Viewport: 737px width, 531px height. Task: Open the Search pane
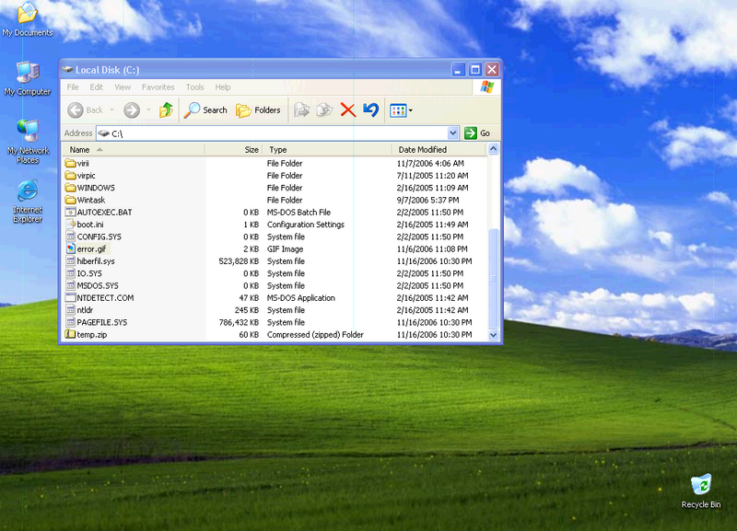(205, 110)
